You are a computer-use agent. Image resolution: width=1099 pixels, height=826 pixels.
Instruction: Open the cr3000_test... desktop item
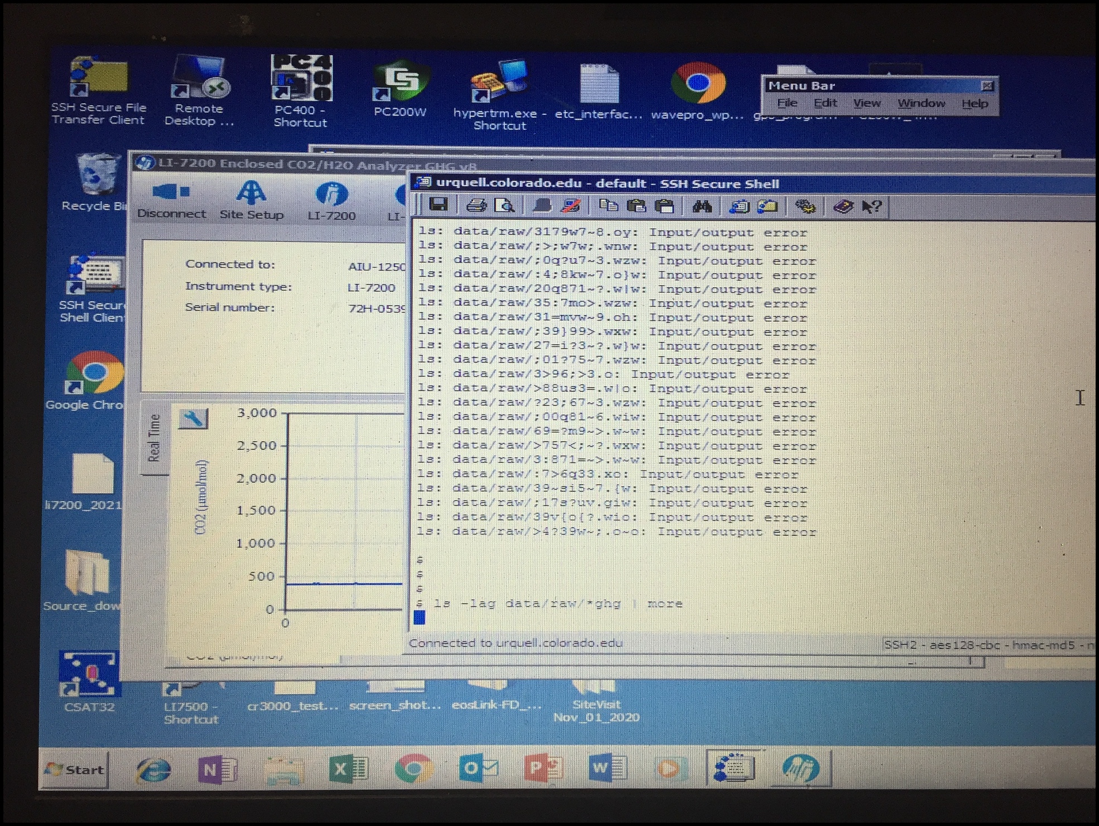tap(293, 697)
